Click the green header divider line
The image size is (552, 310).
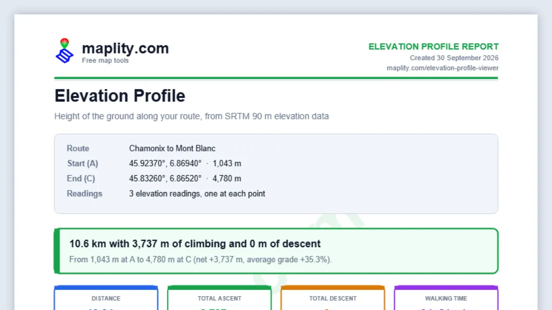tap(276, 78)
